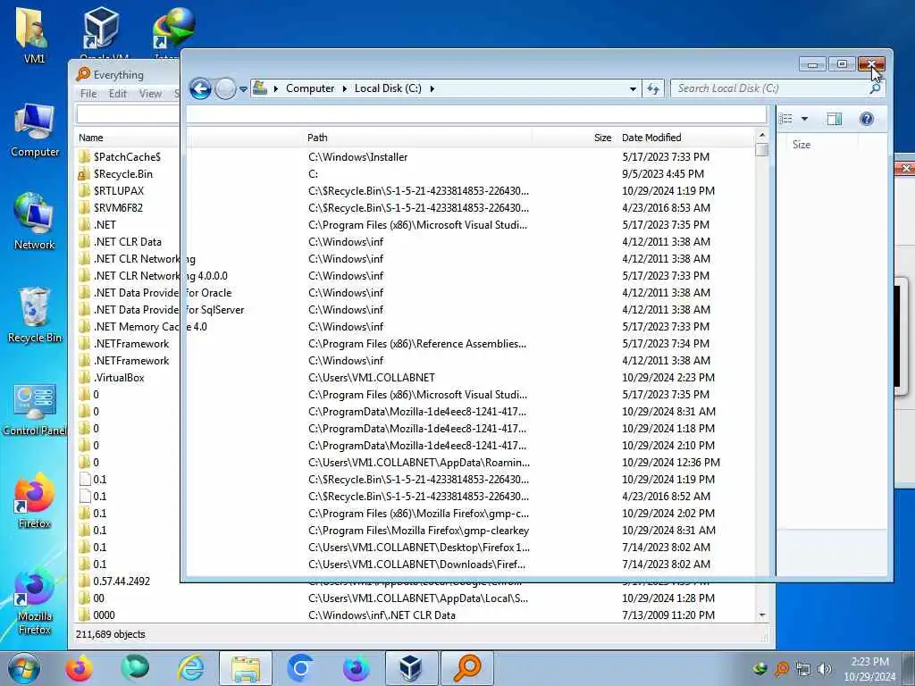Sort by the Size column header in Everything
Viewport: 915px width, 686px height.
coord(603,138)
